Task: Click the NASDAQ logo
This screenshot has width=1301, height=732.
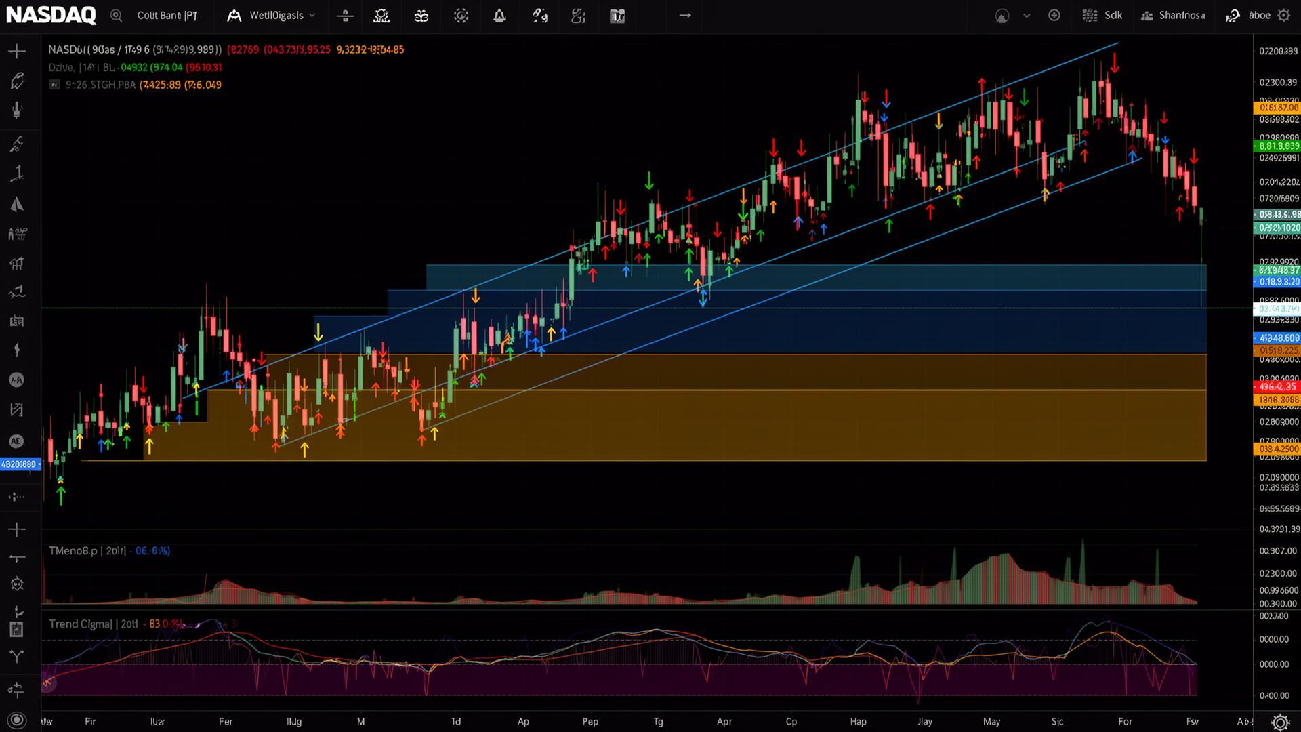Action: pos(51,15)
